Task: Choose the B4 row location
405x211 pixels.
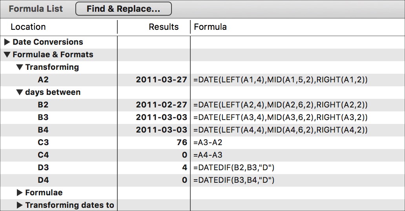Action: [43, 130]
